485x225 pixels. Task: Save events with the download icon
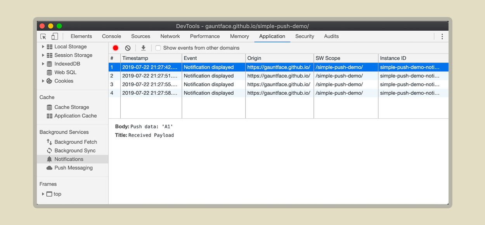143,48
